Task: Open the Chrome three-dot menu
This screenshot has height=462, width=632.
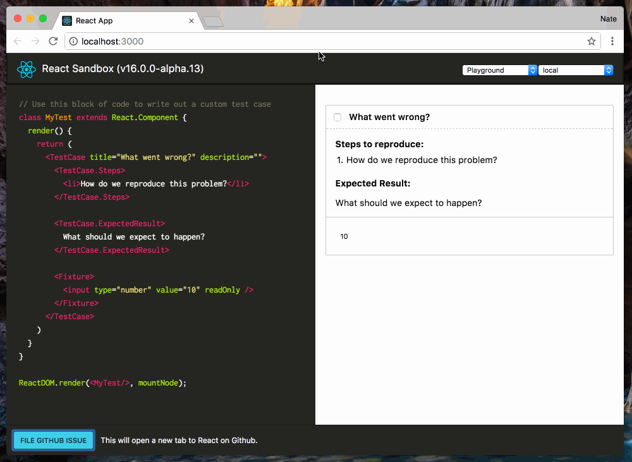Action: click(x=612, y=41)
